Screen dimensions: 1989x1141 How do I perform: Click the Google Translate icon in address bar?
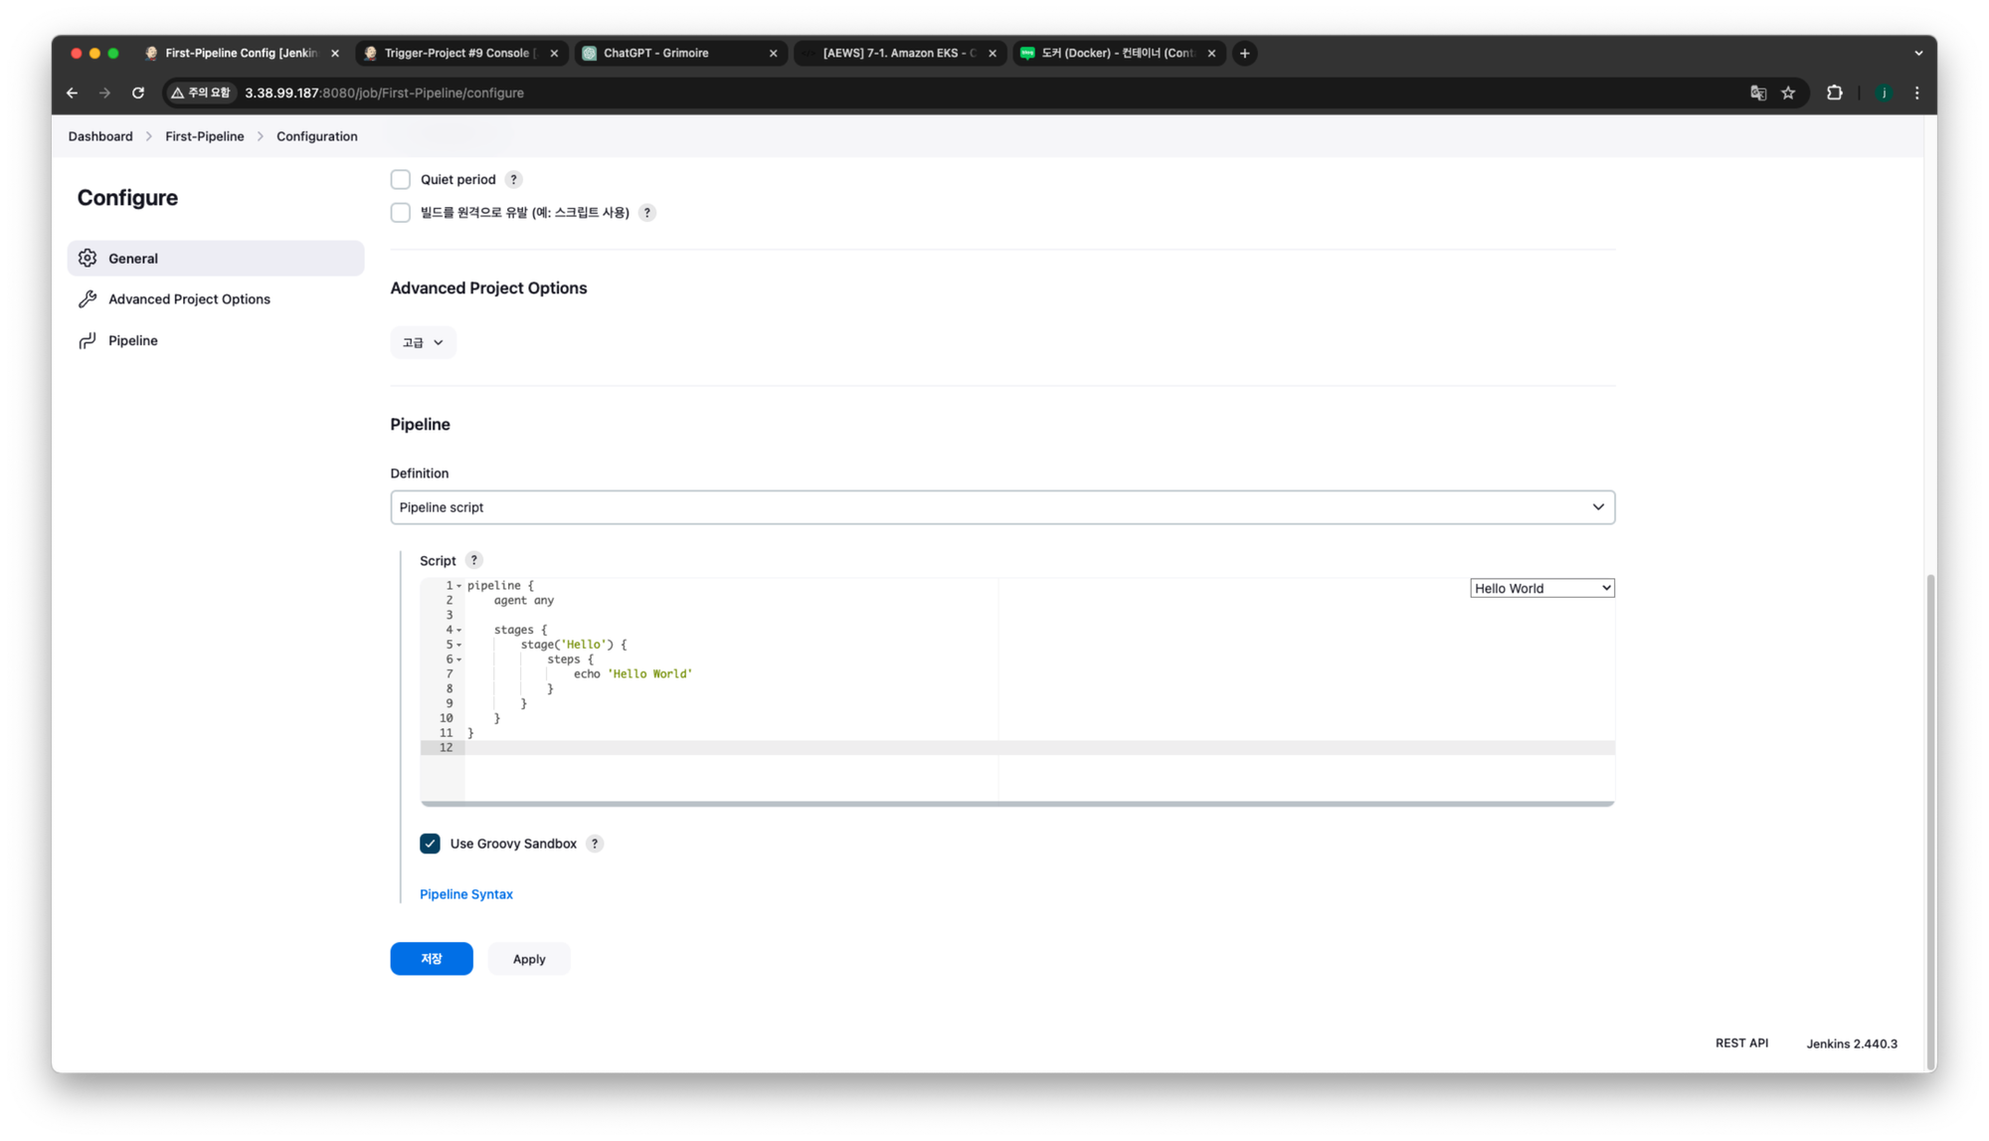[x=1758, y=93]
